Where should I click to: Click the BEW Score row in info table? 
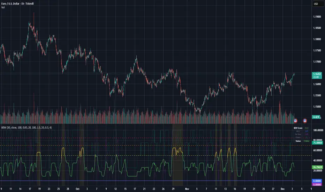point(297,128)
